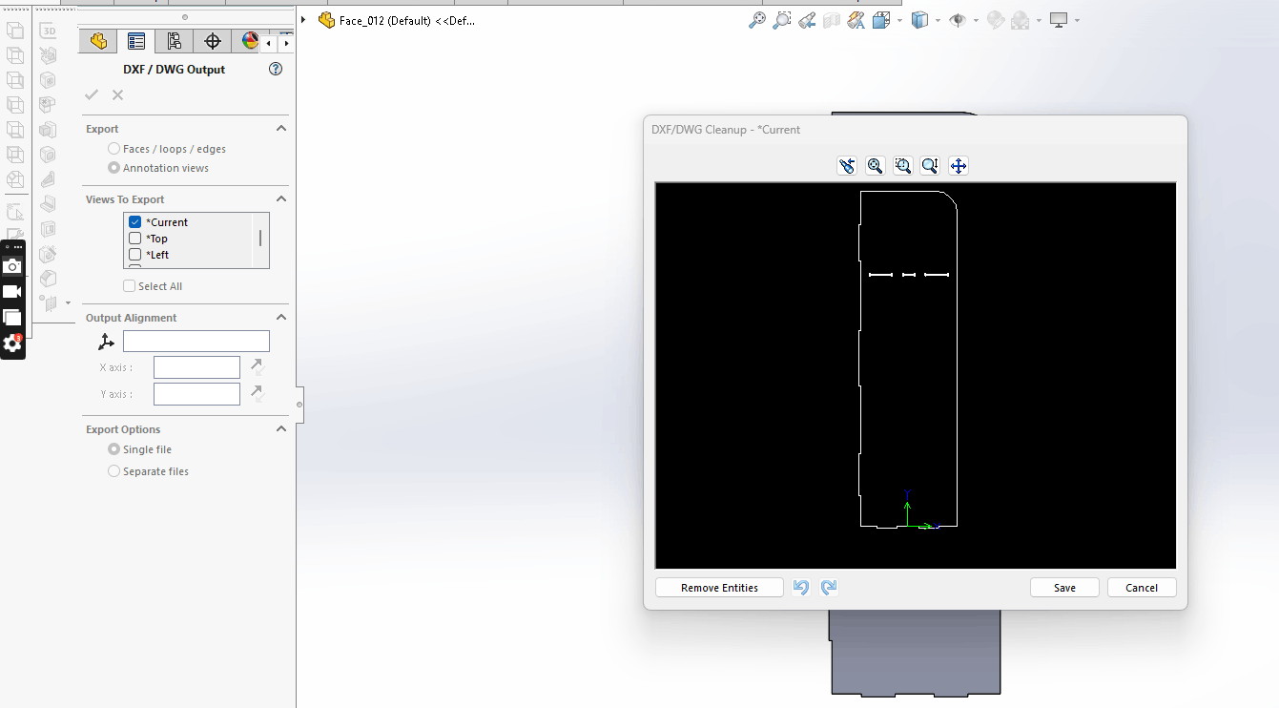1279x708 pixels.
Task: Click the screen record video icon
Action: pyautogui.click(x=12, y=292)
